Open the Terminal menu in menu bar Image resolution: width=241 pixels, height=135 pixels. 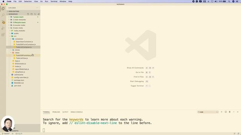(x=54, y=1)
